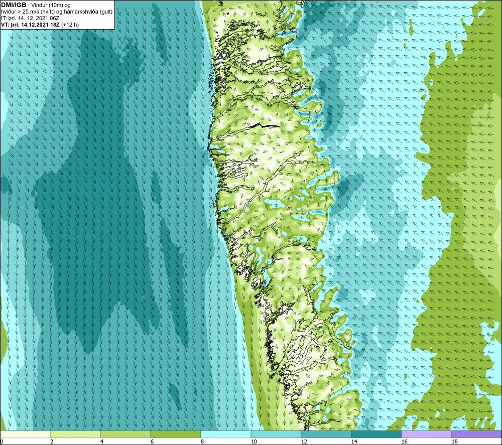
Task: Click the purple scale segment above 18 m/s
Action: click(476, 434)
